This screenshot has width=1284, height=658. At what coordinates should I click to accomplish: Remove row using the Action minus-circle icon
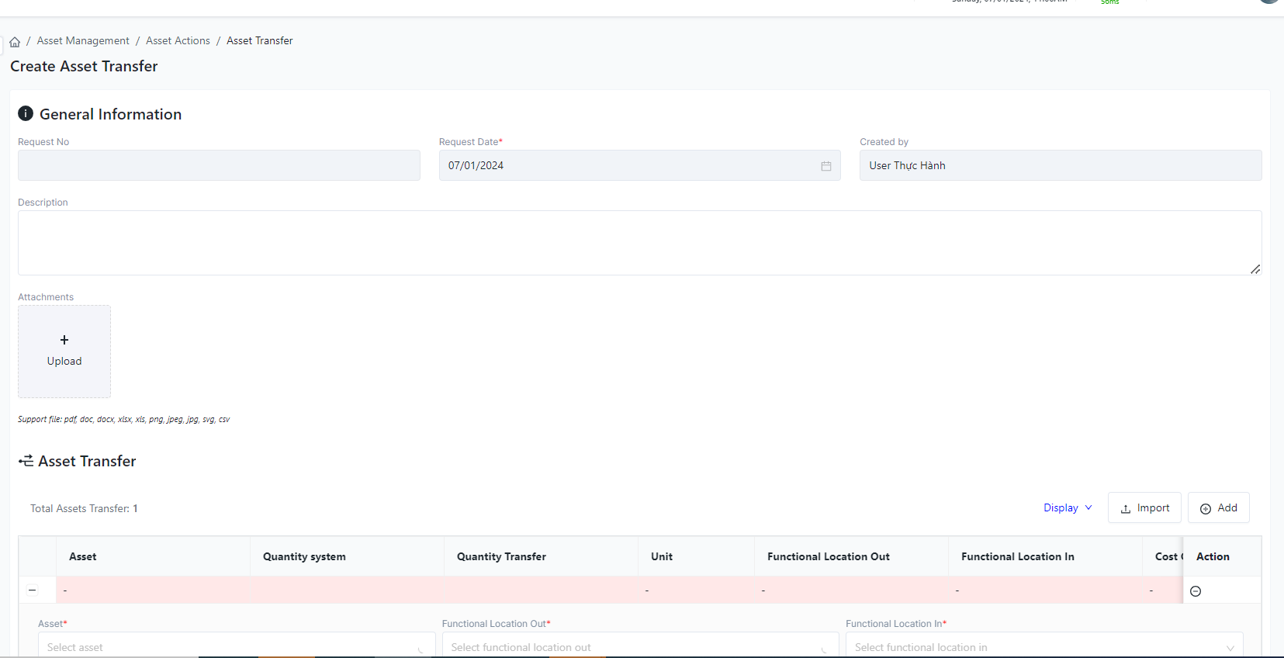[x=1196, y=591]
